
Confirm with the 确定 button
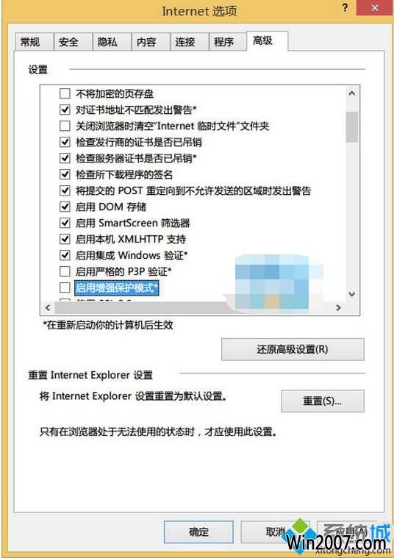(x=198, y=532)
